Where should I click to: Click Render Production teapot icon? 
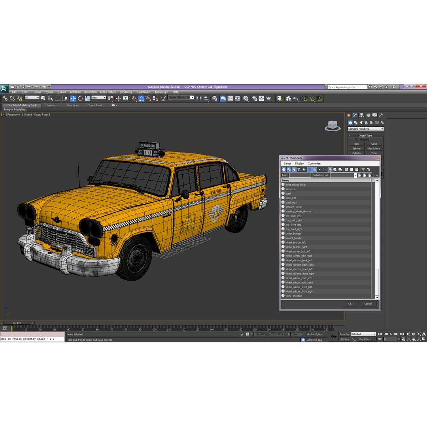(x=268, y=98)
